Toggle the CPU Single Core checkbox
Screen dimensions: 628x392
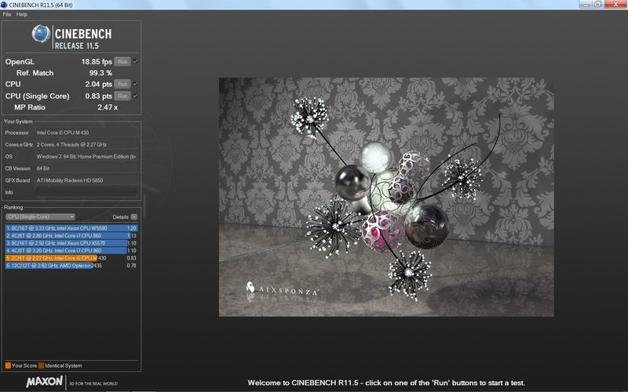click(x=135, y=96)
